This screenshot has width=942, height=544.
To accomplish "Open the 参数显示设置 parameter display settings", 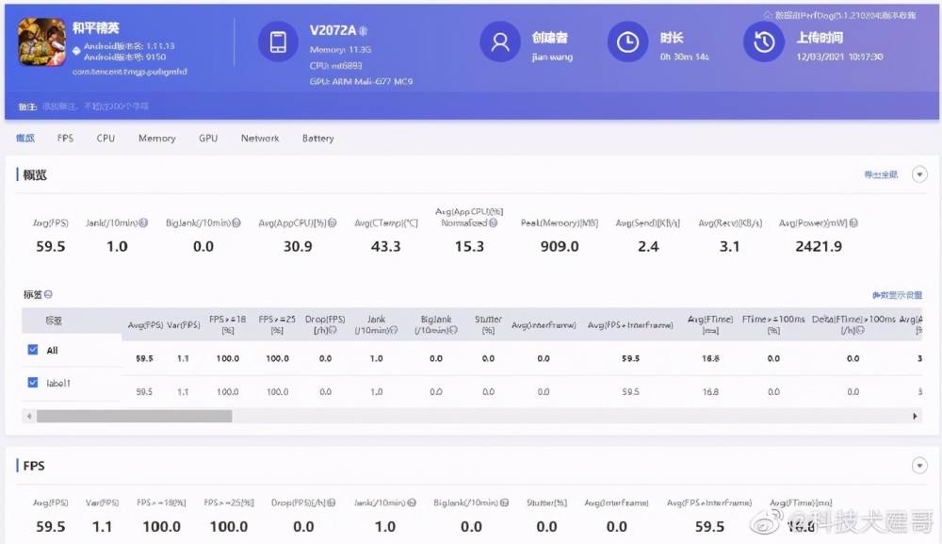I will (x=895, y=295).
